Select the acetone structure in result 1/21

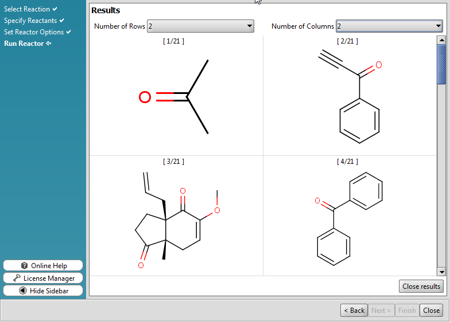coord(174,97)
